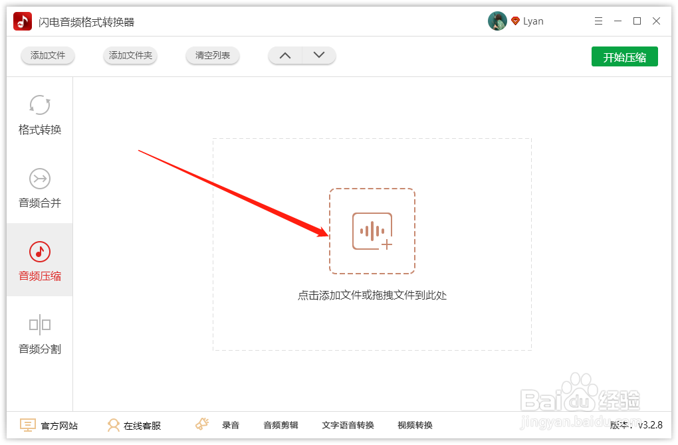The width and height of the screenshot is (678, 445).
Task: Close the audio converter window
Action: pos(656,21)
